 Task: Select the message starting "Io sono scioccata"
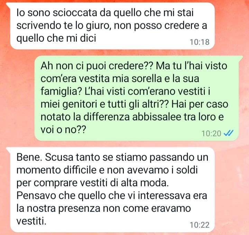coord(112,26)
